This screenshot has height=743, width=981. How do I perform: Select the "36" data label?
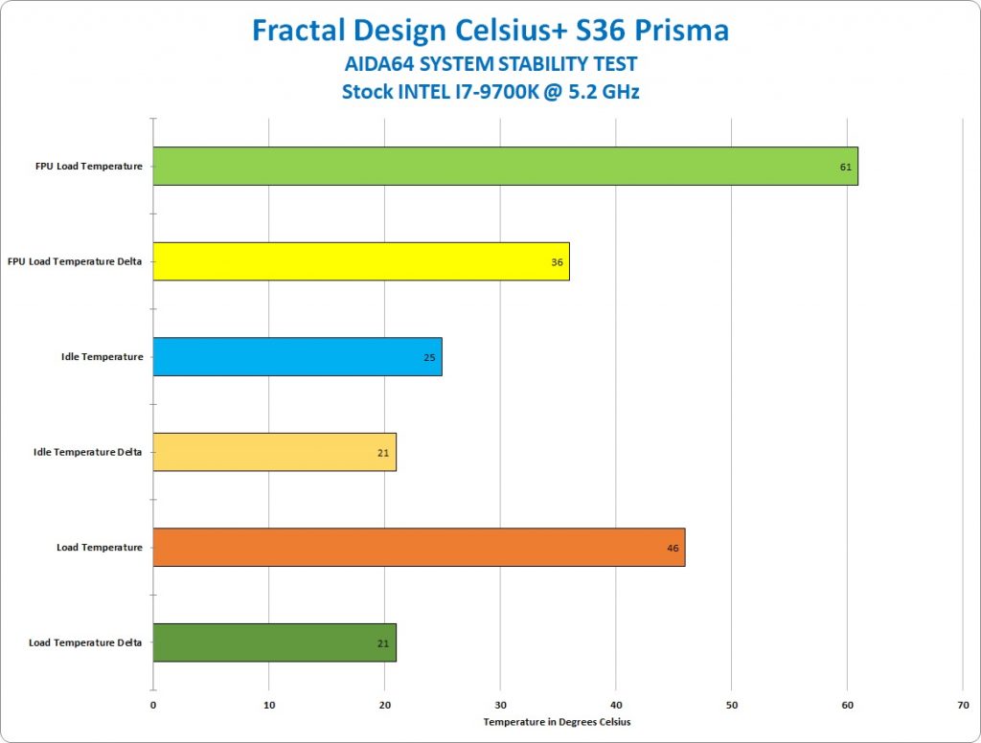point(557,262)
